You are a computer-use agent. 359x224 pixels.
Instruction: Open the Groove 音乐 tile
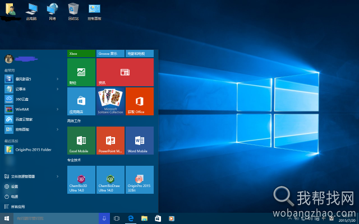(111, 54)
